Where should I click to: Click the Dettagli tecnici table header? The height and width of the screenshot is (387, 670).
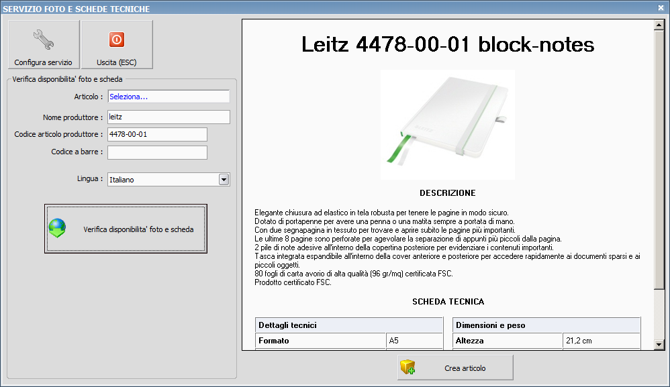point(348,325)
